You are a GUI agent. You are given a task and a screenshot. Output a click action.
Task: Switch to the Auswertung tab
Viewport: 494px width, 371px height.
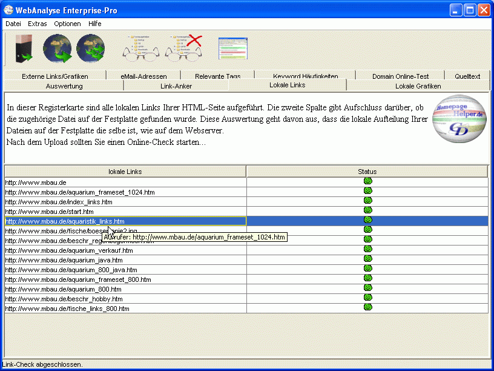[x=64, y=86]
